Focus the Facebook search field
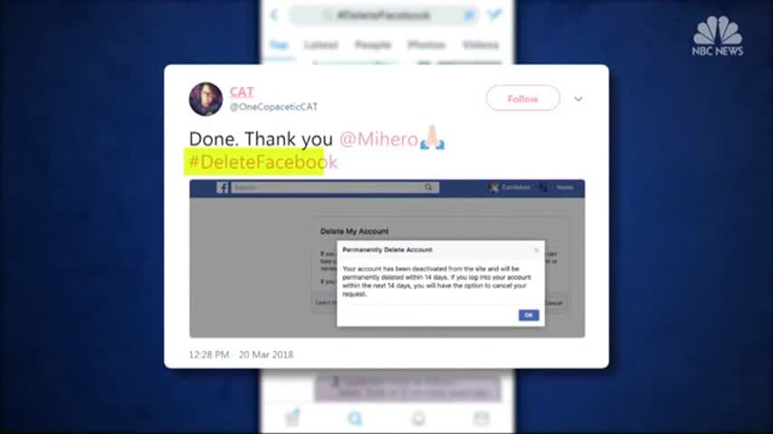The image size is (773, 434). tap(335, 187)
